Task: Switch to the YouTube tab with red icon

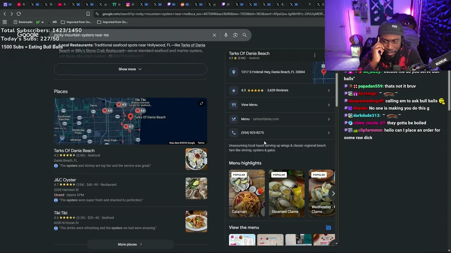Action: coord(61,5)
